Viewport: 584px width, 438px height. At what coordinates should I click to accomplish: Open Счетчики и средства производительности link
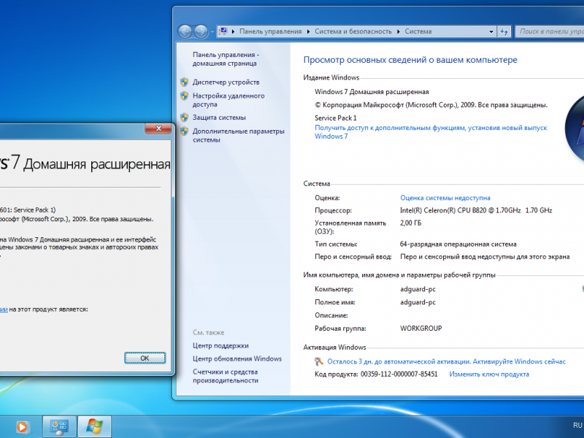tap(226, 376)
